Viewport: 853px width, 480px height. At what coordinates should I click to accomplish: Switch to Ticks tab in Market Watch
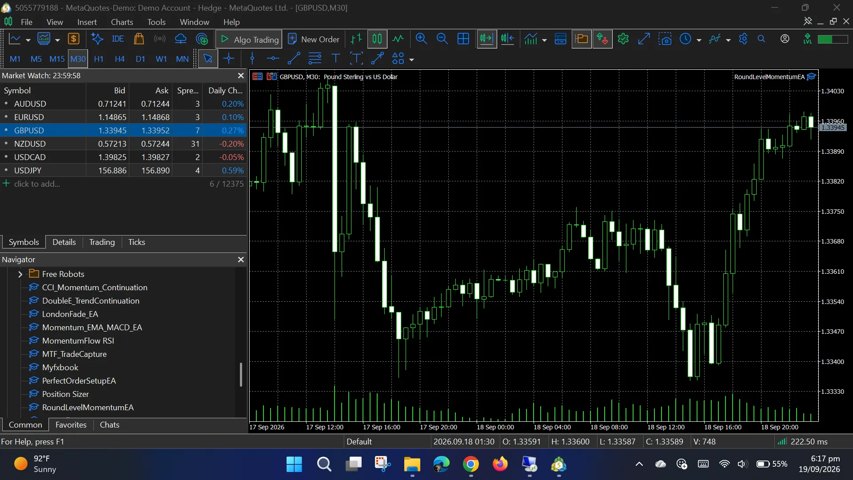click(x=136, y=242)
